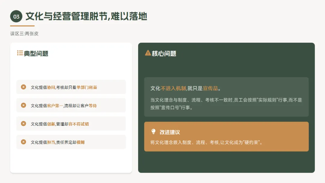Click the warning triangle icon beside 核心问题
Screen dimensions: 325x183
[148, 53]
